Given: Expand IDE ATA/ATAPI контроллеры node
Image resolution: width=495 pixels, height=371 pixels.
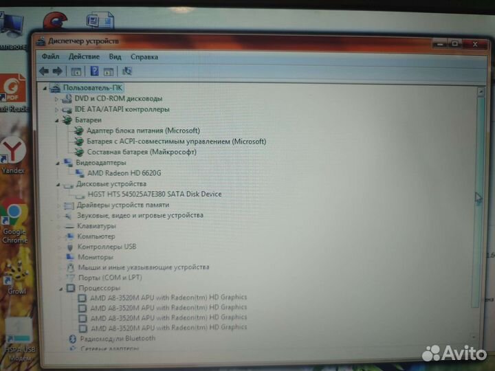Looking at the screenshot, I should click(x=56, y=110).
